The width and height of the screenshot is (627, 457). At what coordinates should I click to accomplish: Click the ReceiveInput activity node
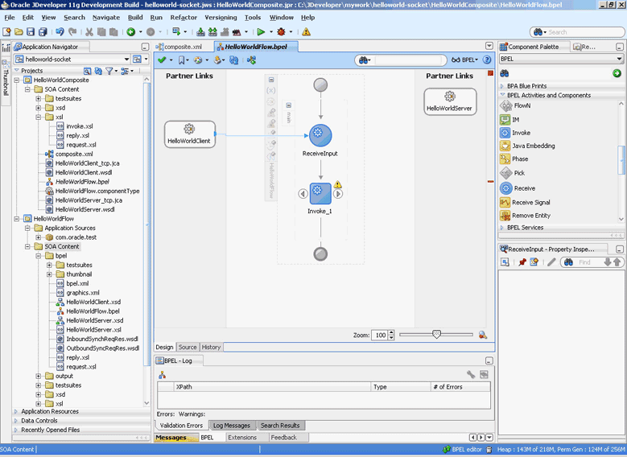(x=320, y=136)
